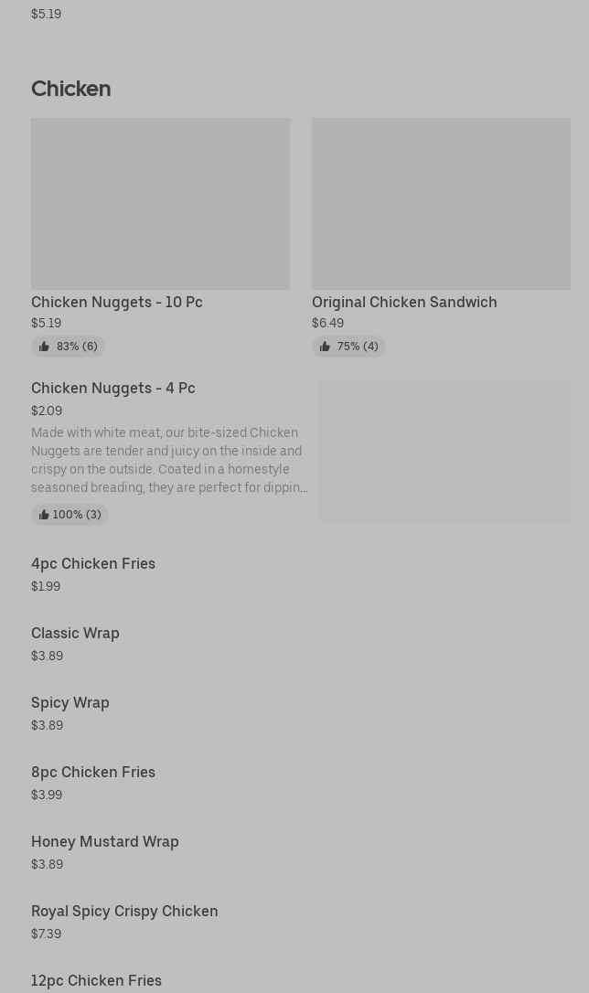View the Chicken Nuggets - 4 Pc photo
This screenshot has width=589, height=993.
pyautogui.click(x=444, y=452)
